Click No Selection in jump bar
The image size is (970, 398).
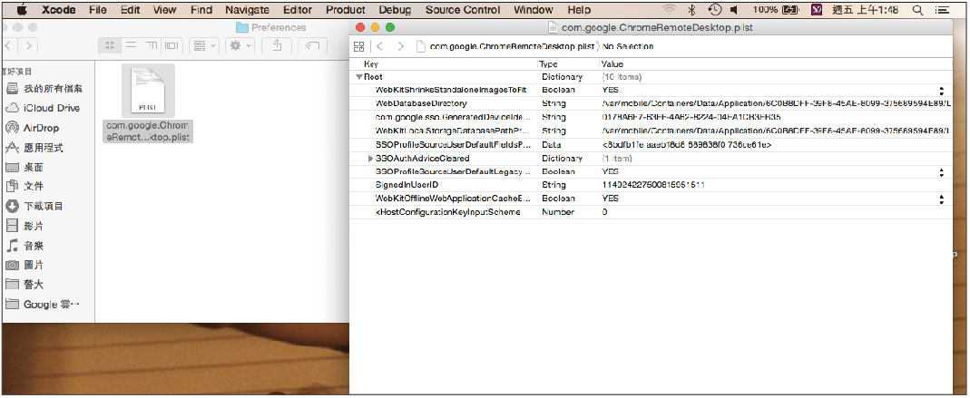628,46
